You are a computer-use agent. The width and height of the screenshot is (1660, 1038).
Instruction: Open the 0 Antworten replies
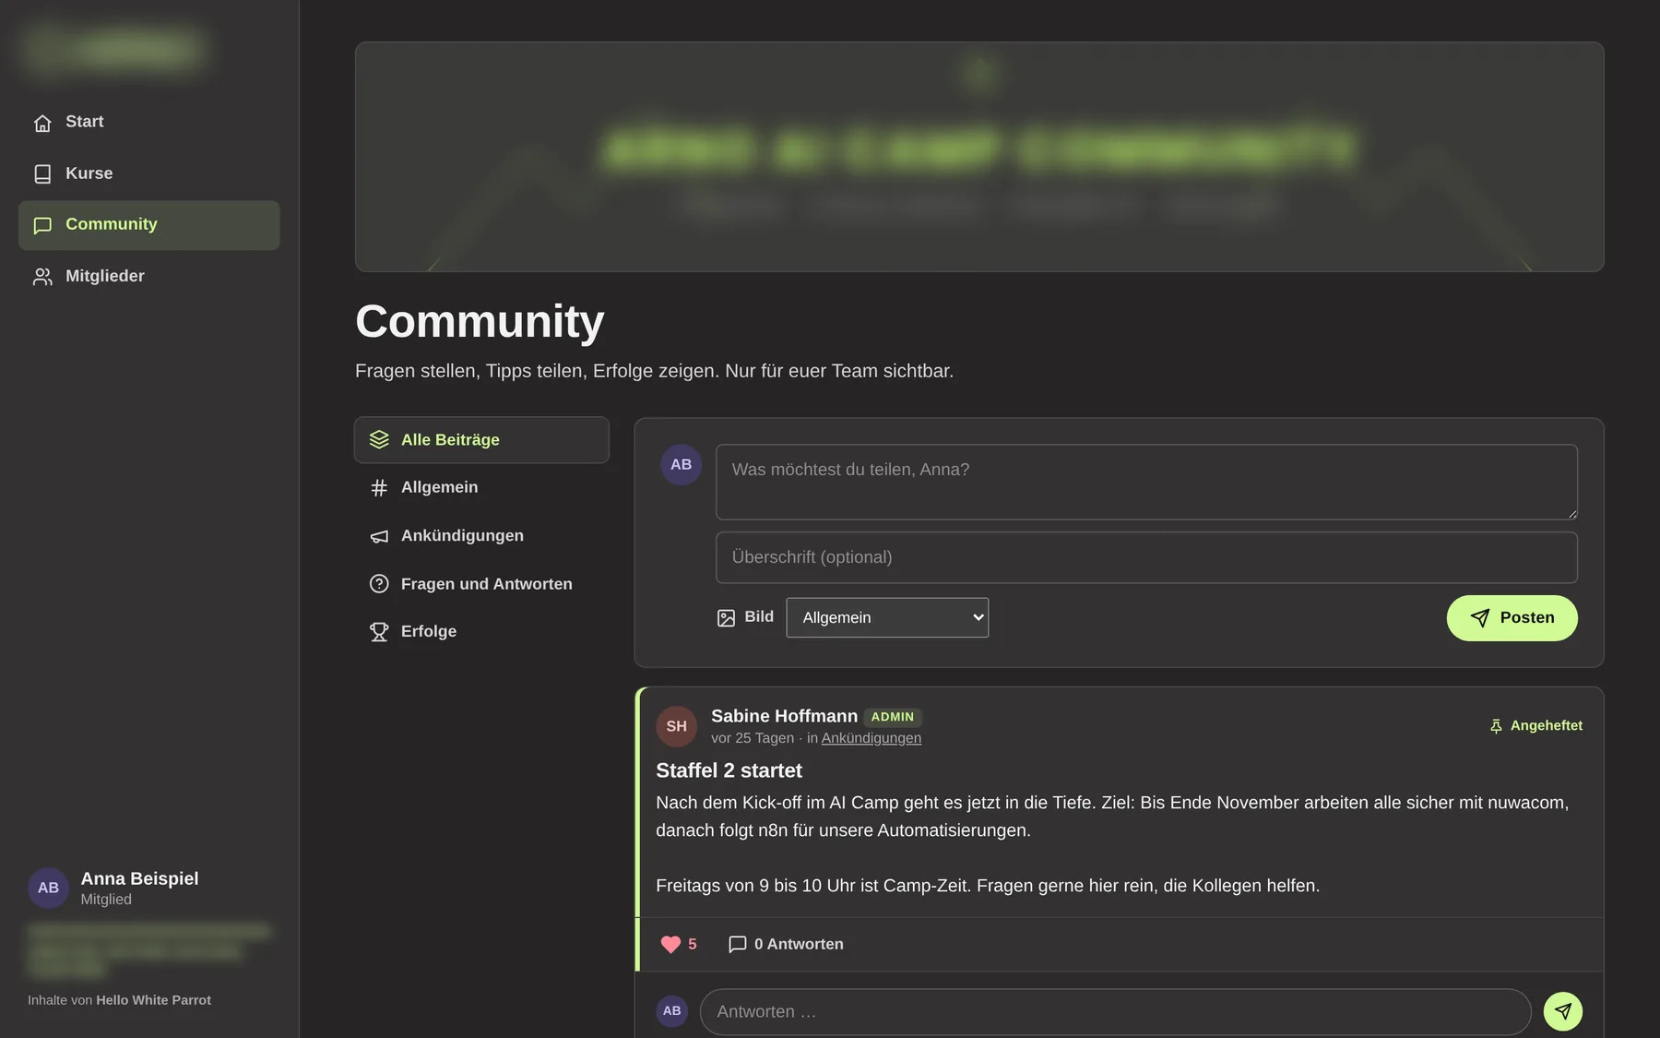point(786,945)
